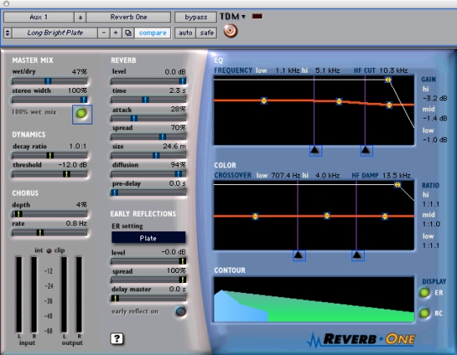Open the Reverb One plug-in selector

[129, 17]
